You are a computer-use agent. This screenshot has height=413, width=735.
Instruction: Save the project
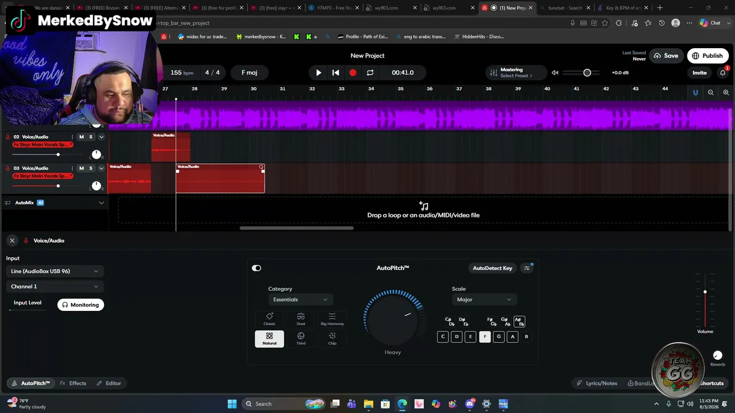coord(666,56)
